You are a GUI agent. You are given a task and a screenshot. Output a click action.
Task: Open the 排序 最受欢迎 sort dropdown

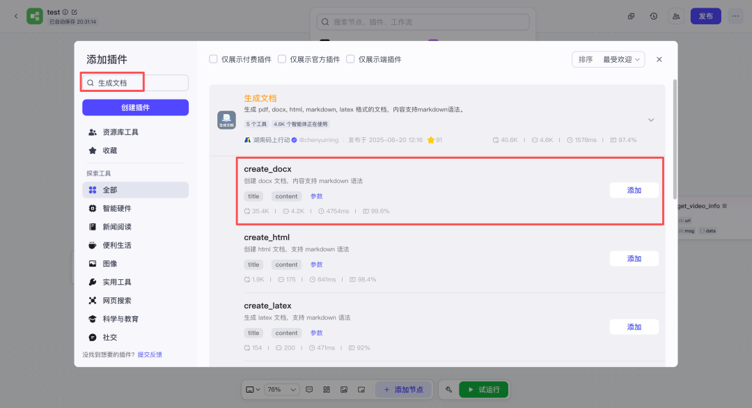coord(608,60)
